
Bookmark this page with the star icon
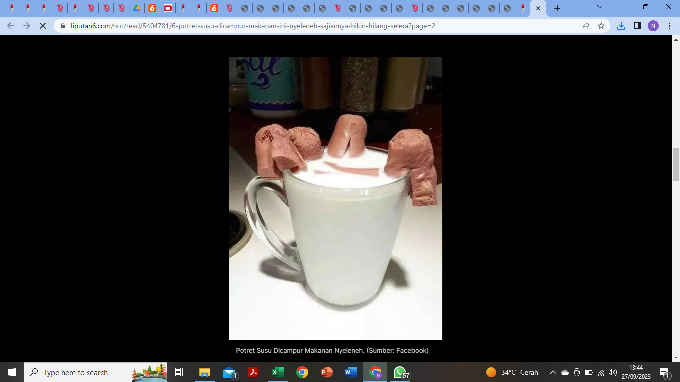point(601,26)
